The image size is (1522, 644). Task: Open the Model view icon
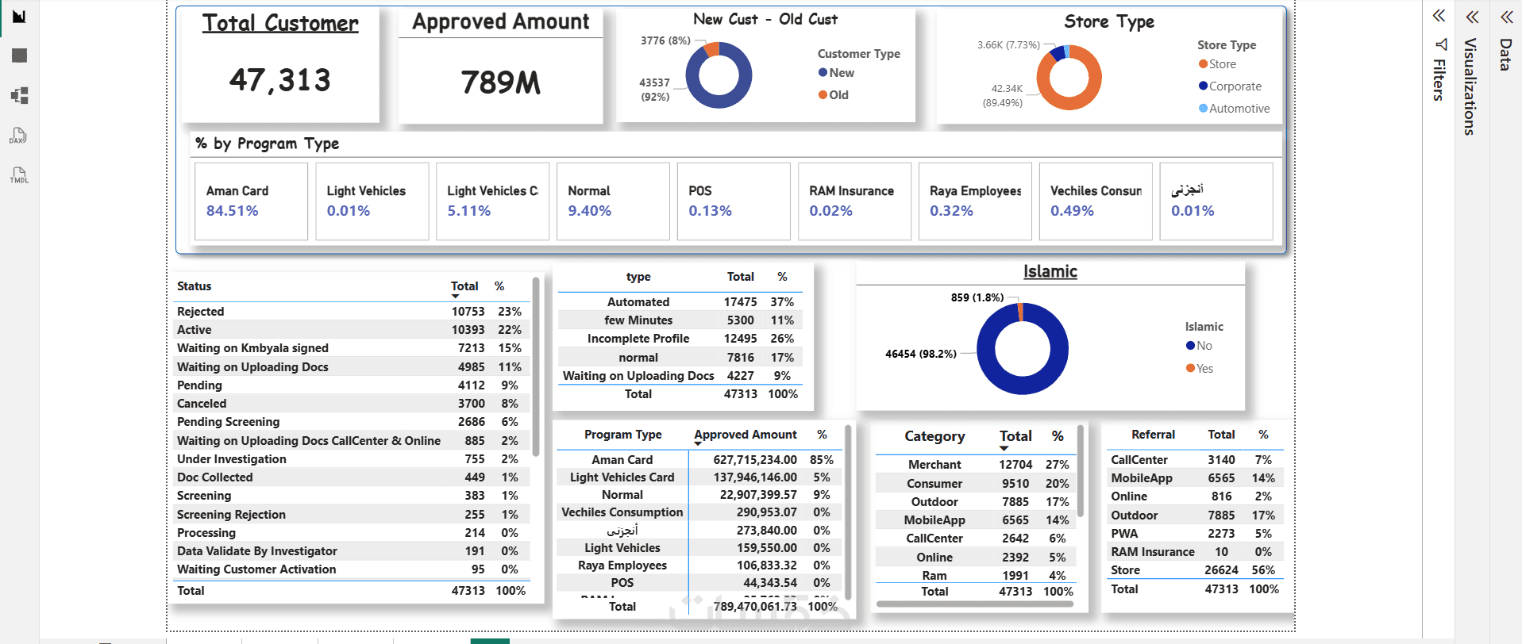pos(19,95)
